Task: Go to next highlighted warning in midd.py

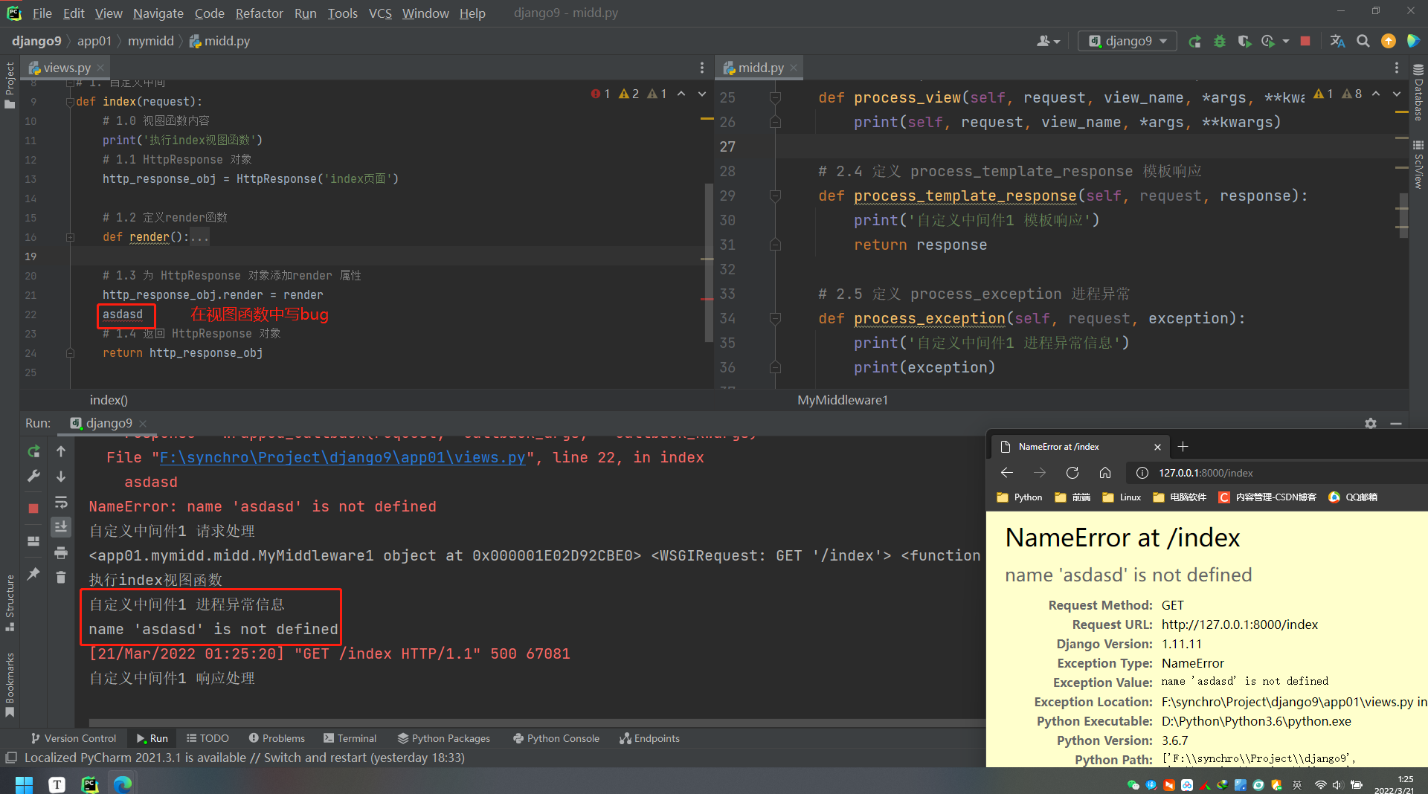Action: tap(1396, 94)
